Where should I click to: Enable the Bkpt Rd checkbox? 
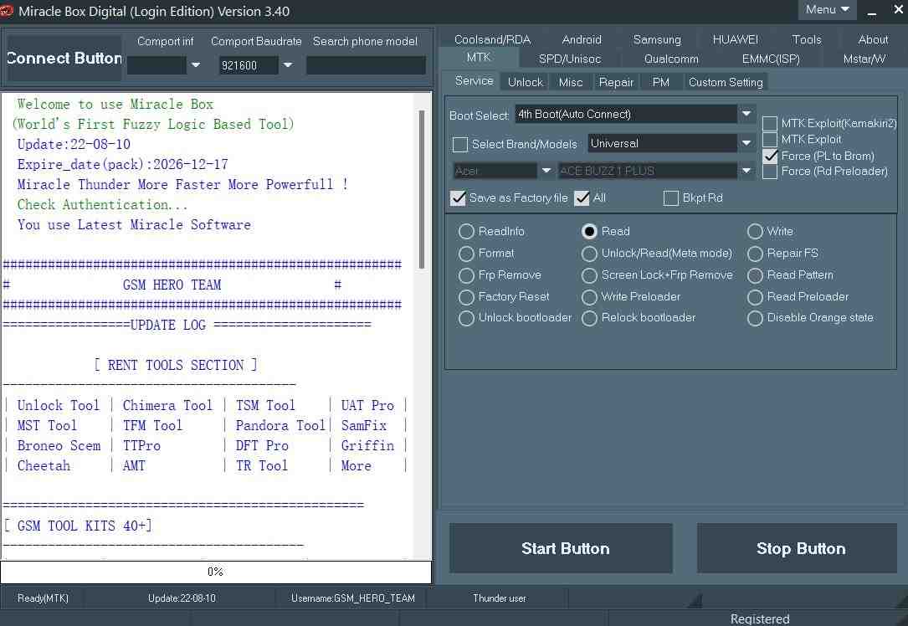[x=670, y=198]
